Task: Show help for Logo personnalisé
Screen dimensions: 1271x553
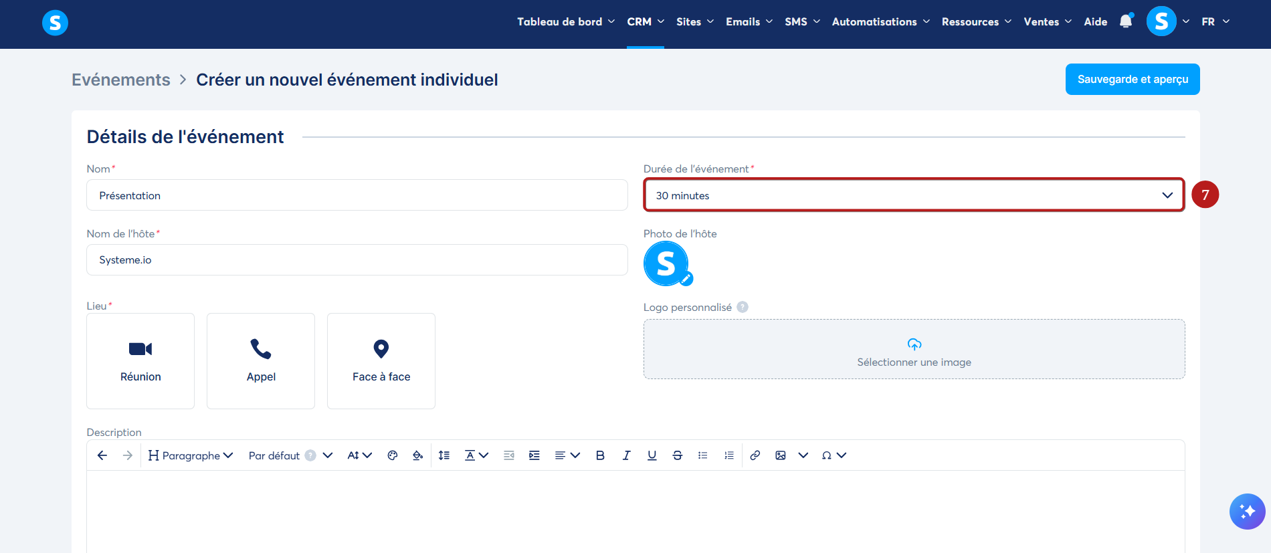Action: coord(743,307)
